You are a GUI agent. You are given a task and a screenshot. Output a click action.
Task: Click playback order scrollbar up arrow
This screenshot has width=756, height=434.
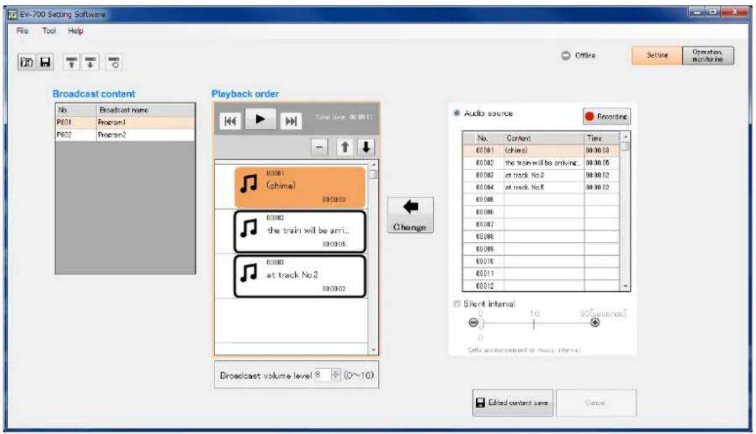[374, 165]
